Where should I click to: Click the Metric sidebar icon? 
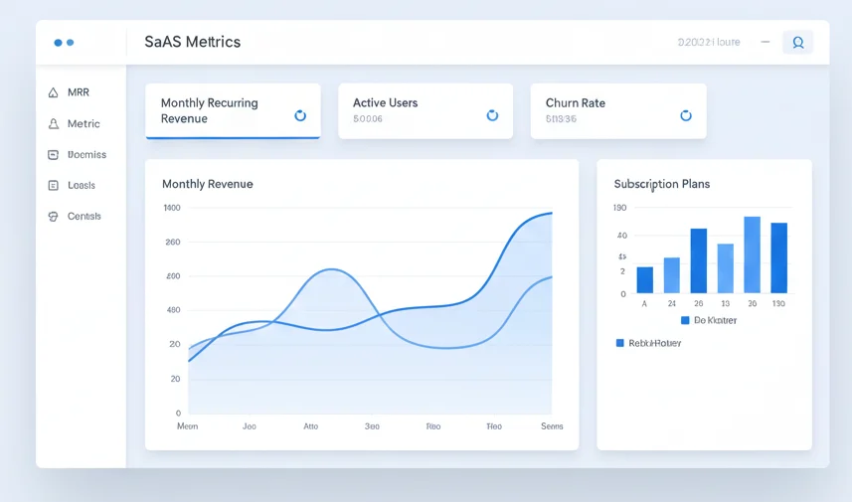[x=53, y=124]
